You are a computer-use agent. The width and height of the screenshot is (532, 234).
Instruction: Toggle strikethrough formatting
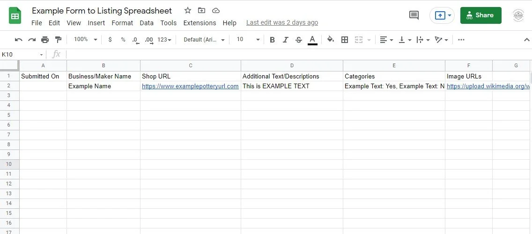[x=299, y=40]
